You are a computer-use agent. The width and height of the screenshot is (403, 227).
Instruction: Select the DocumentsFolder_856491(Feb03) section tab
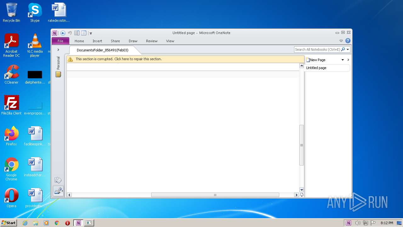pos(103,50)
